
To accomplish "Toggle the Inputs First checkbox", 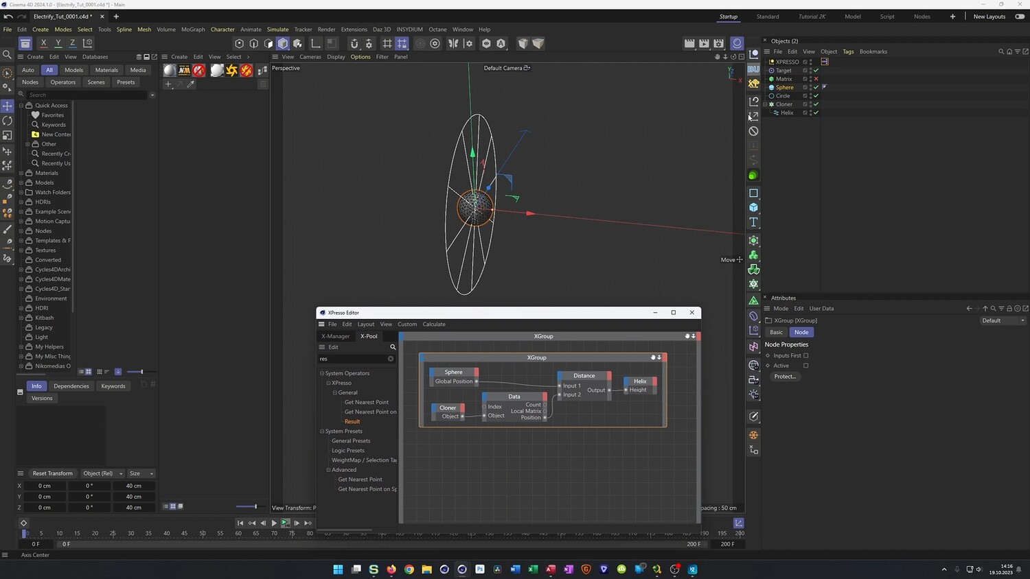I will (806, 355).
